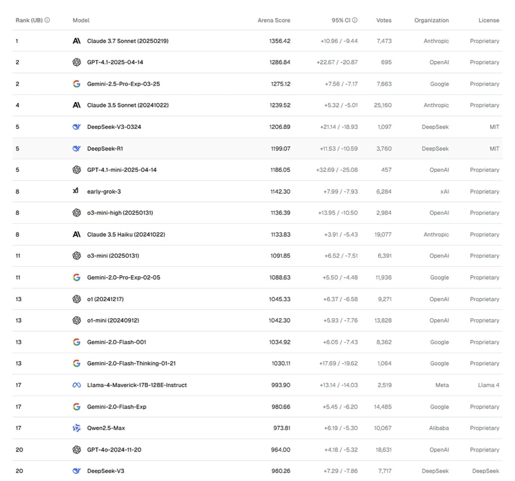The height and width of the screenshot is (481, 515).
Task: Open the Gemini-2.5-Pro-Exp-03-25 model name
Action: coord(124,84)
